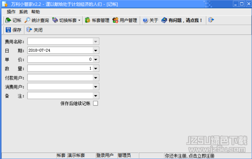Click the 登录用户 status bar label
This screenshot has width=252, height=159.
pos(105,155)
